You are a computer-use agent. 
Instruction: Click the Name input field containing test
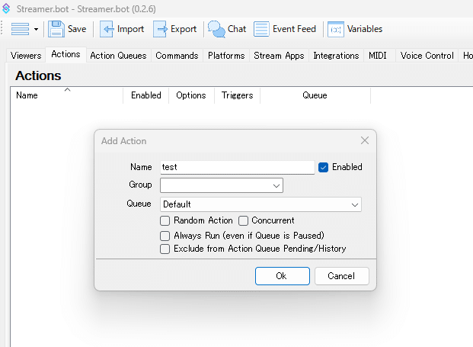(237, 167)
